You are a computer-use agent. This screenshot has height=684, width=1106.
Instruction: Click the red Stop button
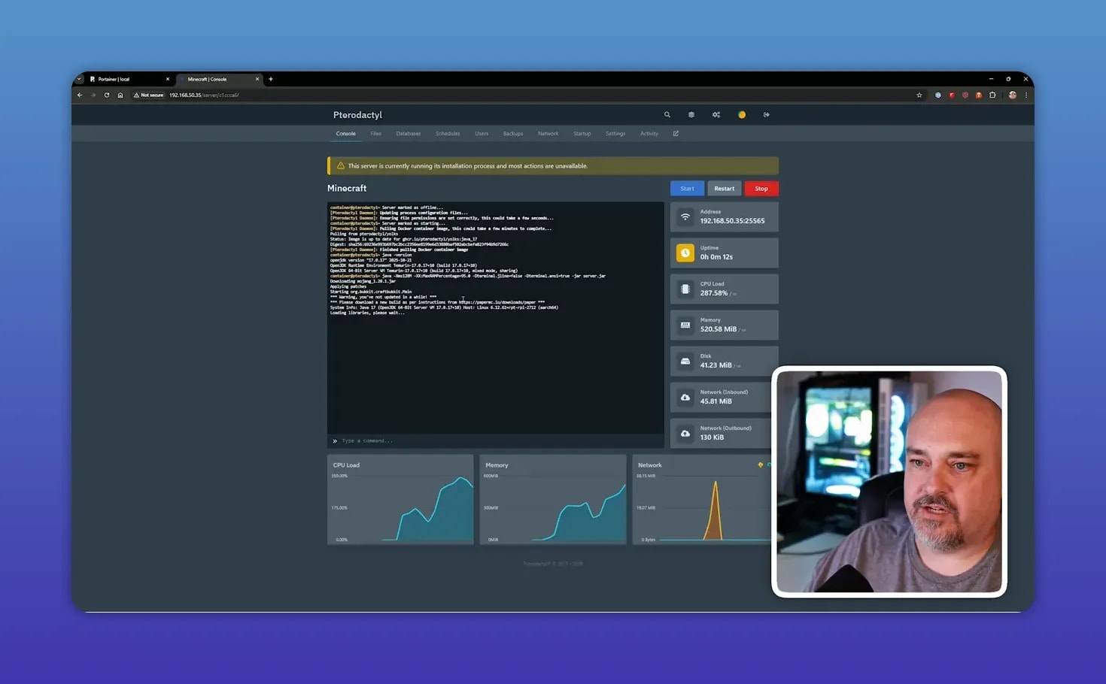coord(761,189)
